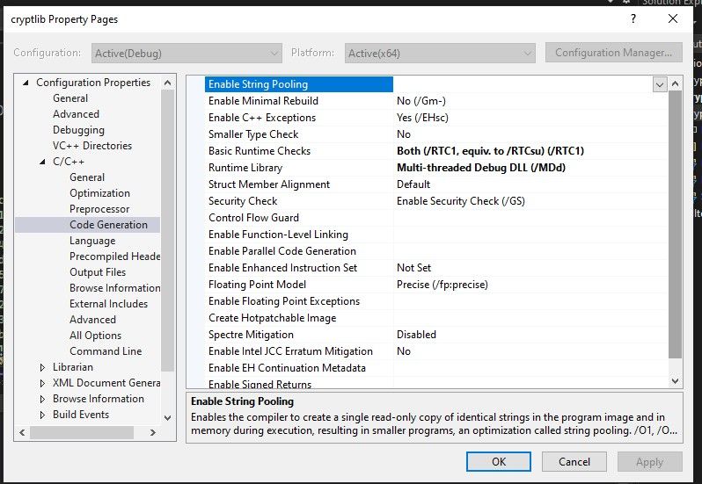Select General under Configuration Properties
The height and width of the screenshot is (484, 702).
(70, 98)
